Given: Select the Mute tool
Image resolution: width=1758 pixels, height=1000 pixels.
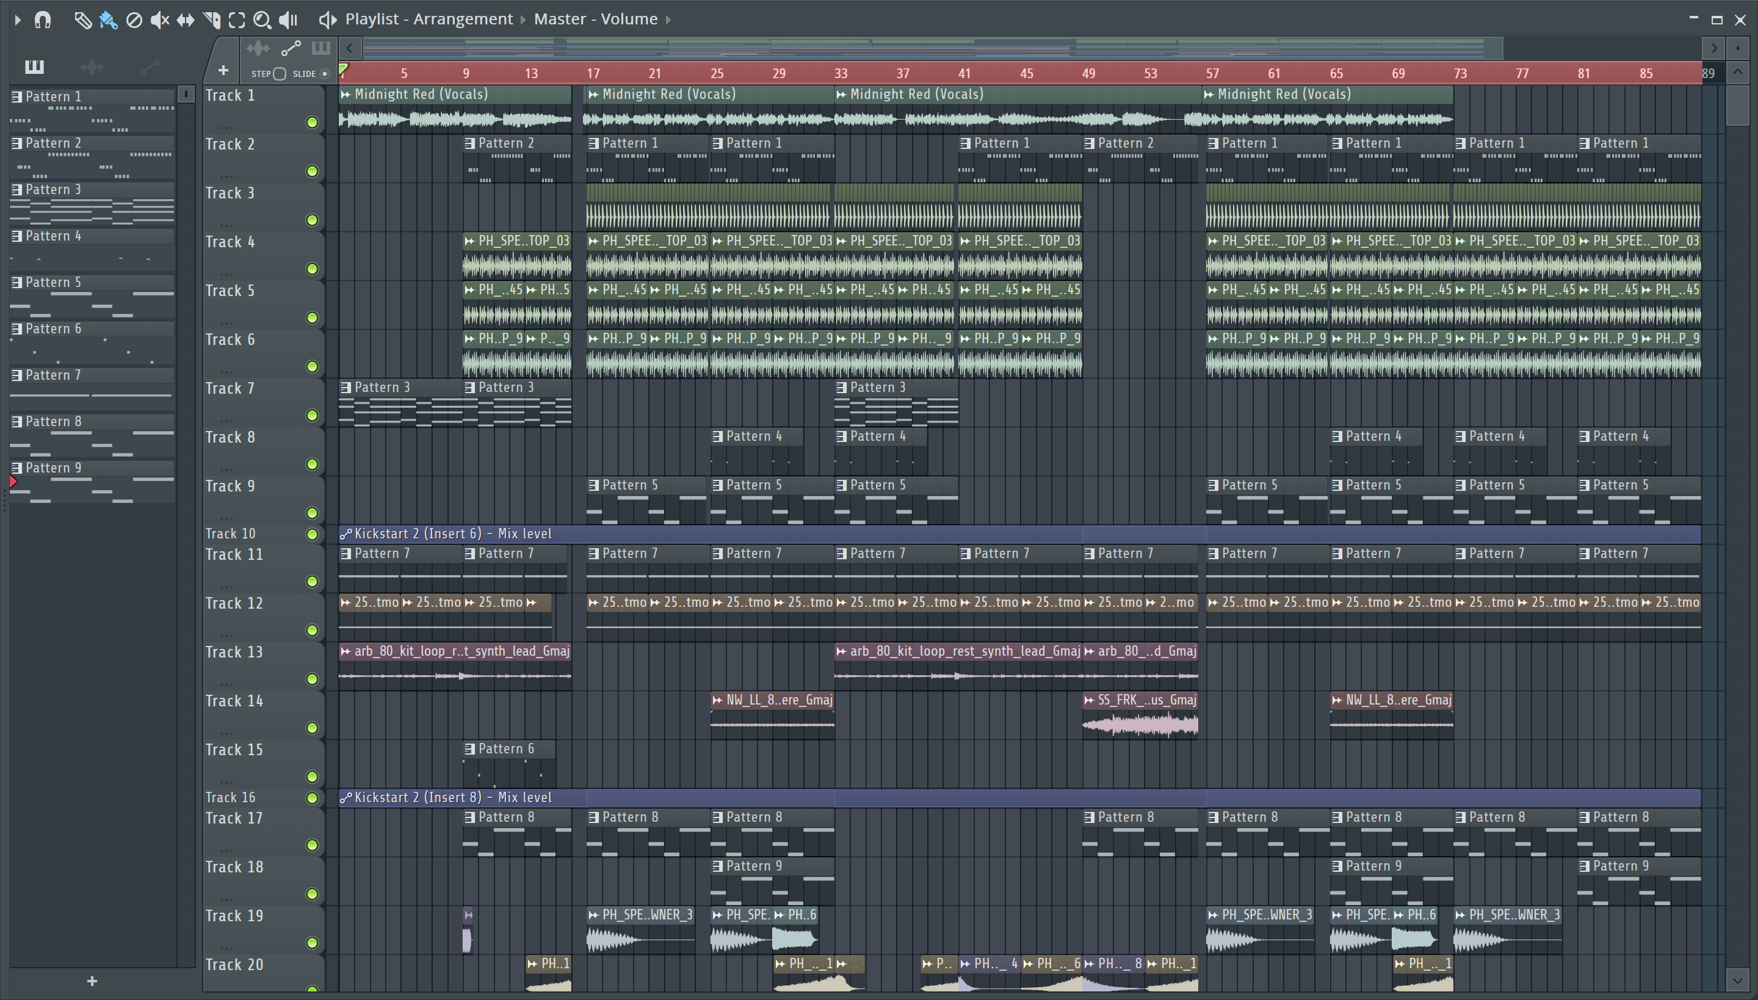Looking at the screenshot, I should (159, 20).
